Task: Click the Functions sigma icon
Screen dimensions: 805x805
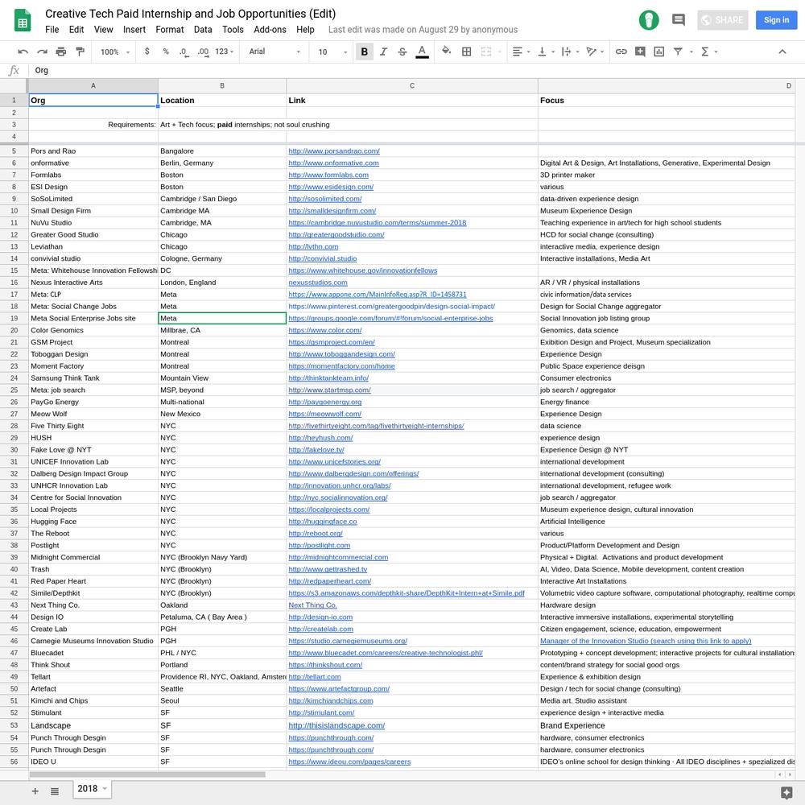Action: click(x=705, y=52)
